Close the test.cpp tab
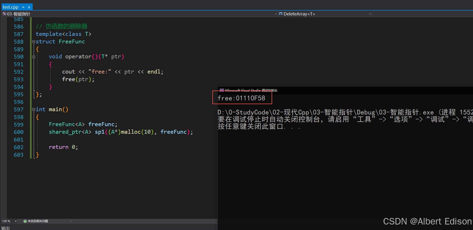473x230 pixels. click(29, 7)
